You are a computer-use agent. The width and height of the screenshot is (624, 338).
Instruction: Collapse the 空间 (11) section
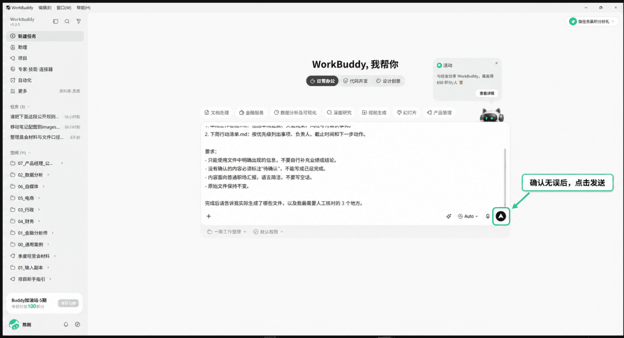[21, 153]
